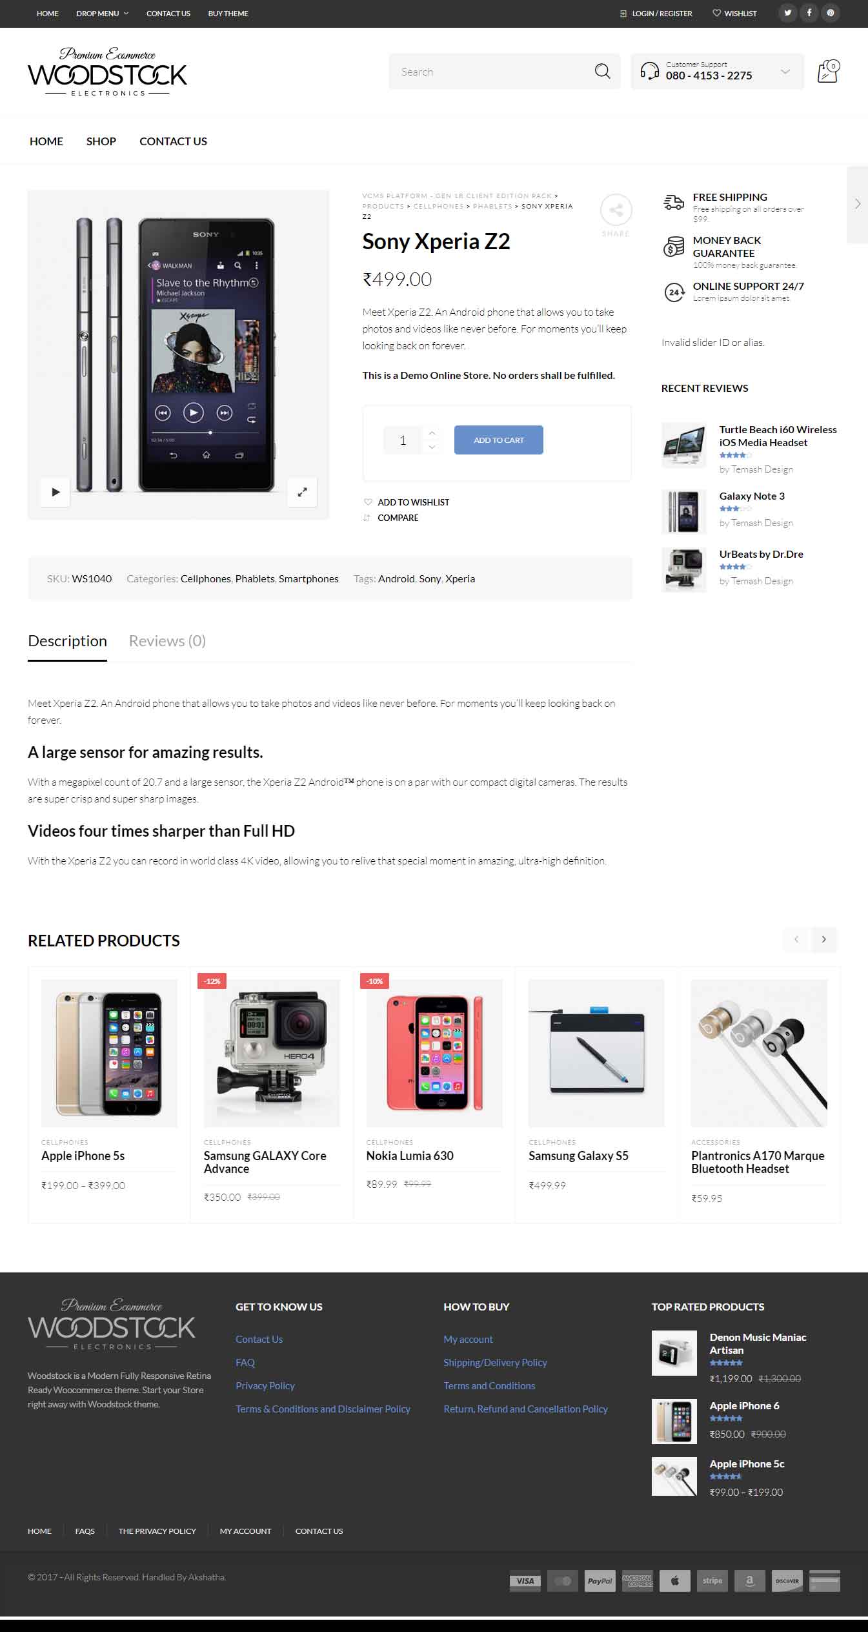
Task: Show next related products arrow
Action: coord(823,939)
